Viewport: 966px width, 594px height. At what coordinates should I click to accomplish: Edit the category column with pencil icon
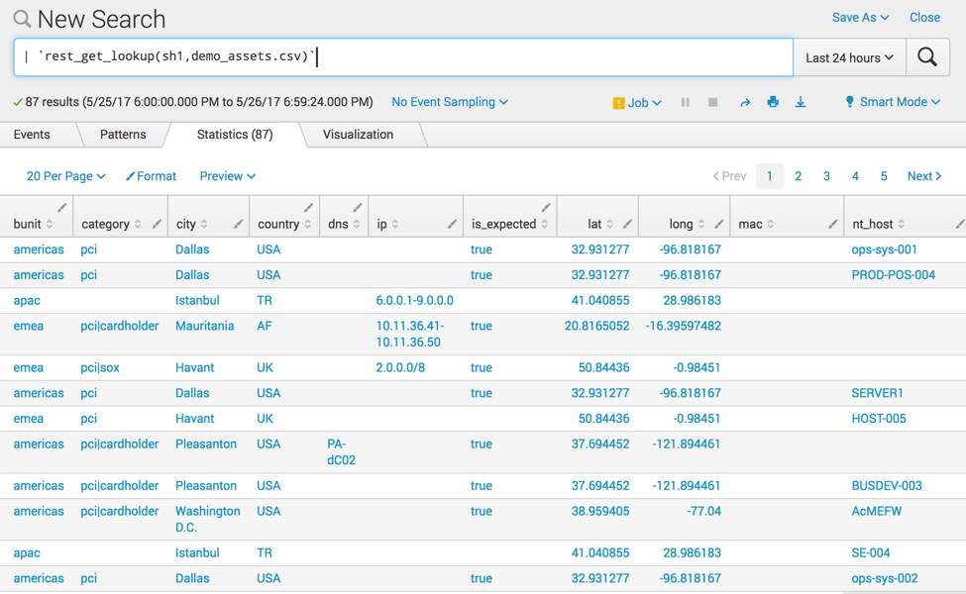pos(157,224)
